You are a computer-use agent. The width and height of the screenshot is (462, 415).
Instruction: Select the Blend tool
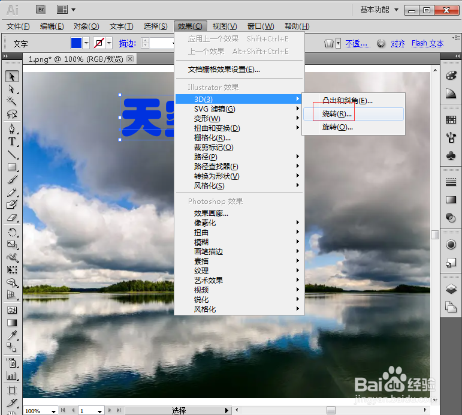click(12, 347)
